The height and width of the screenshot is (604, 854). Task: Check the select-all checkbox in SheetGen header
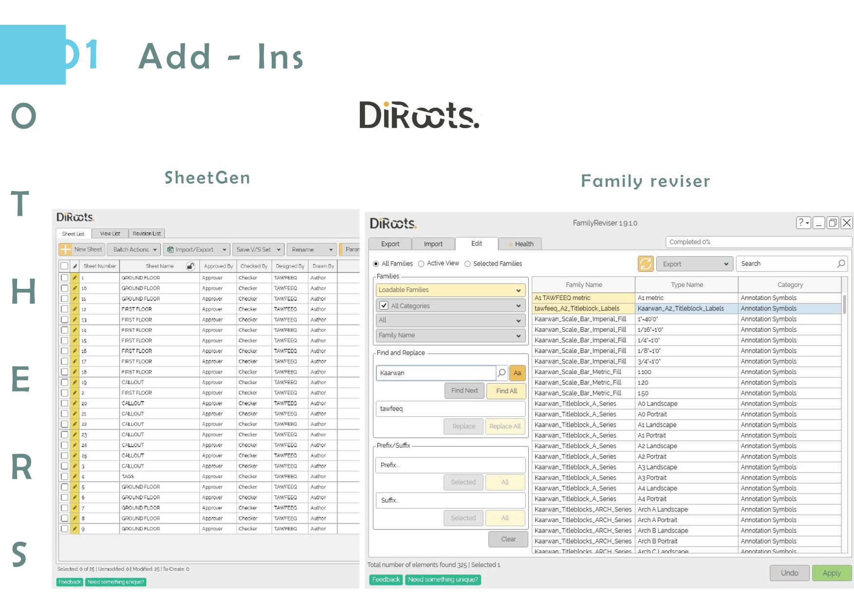click(64, 266)
